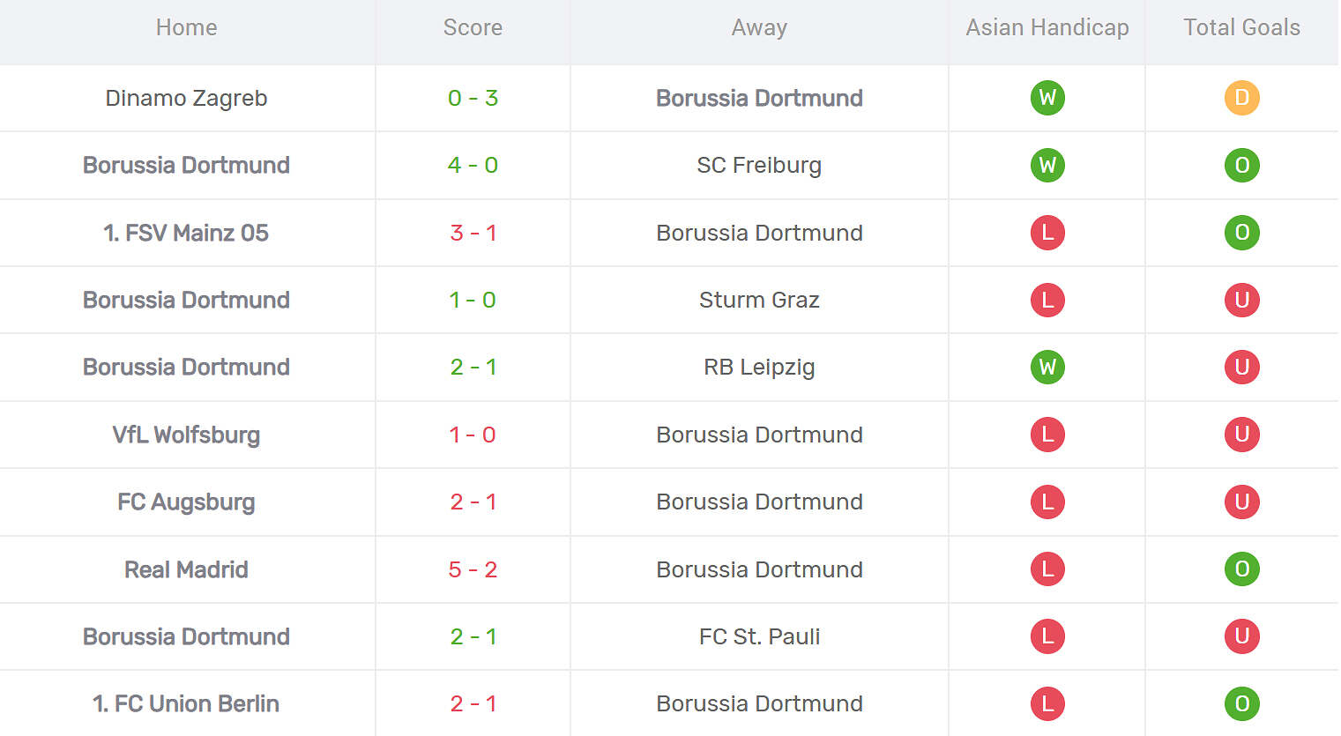Open the Dinamo Zagreb team link

click(x=186, y=98)
